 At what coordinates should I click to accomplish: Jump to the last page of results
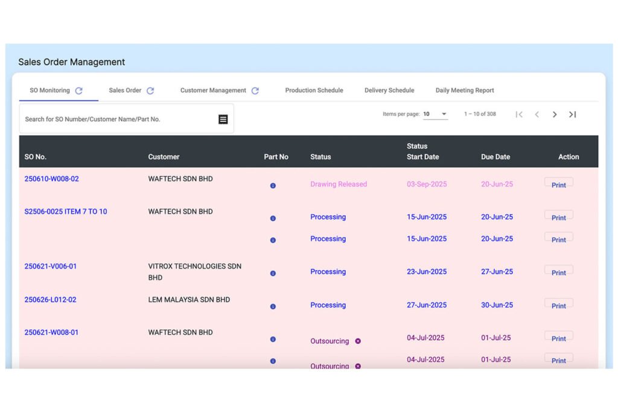tap(572, 115)
